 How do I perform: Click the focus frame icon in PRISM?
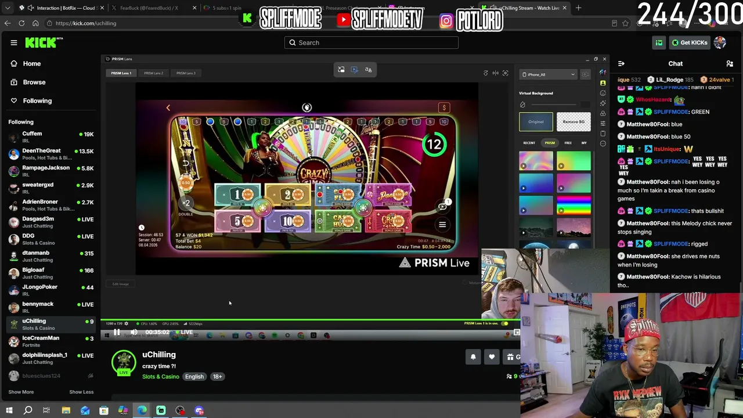(x=506, y=73)
